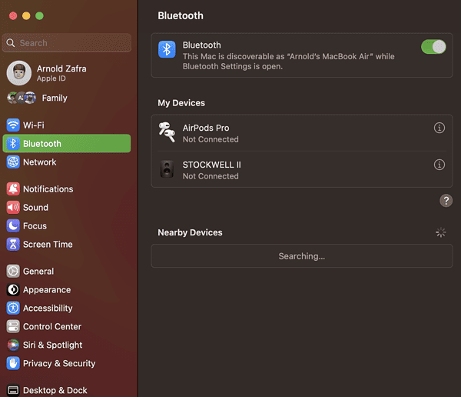
Task: Click the Search field in sidebar
Action: pos(69,43)
